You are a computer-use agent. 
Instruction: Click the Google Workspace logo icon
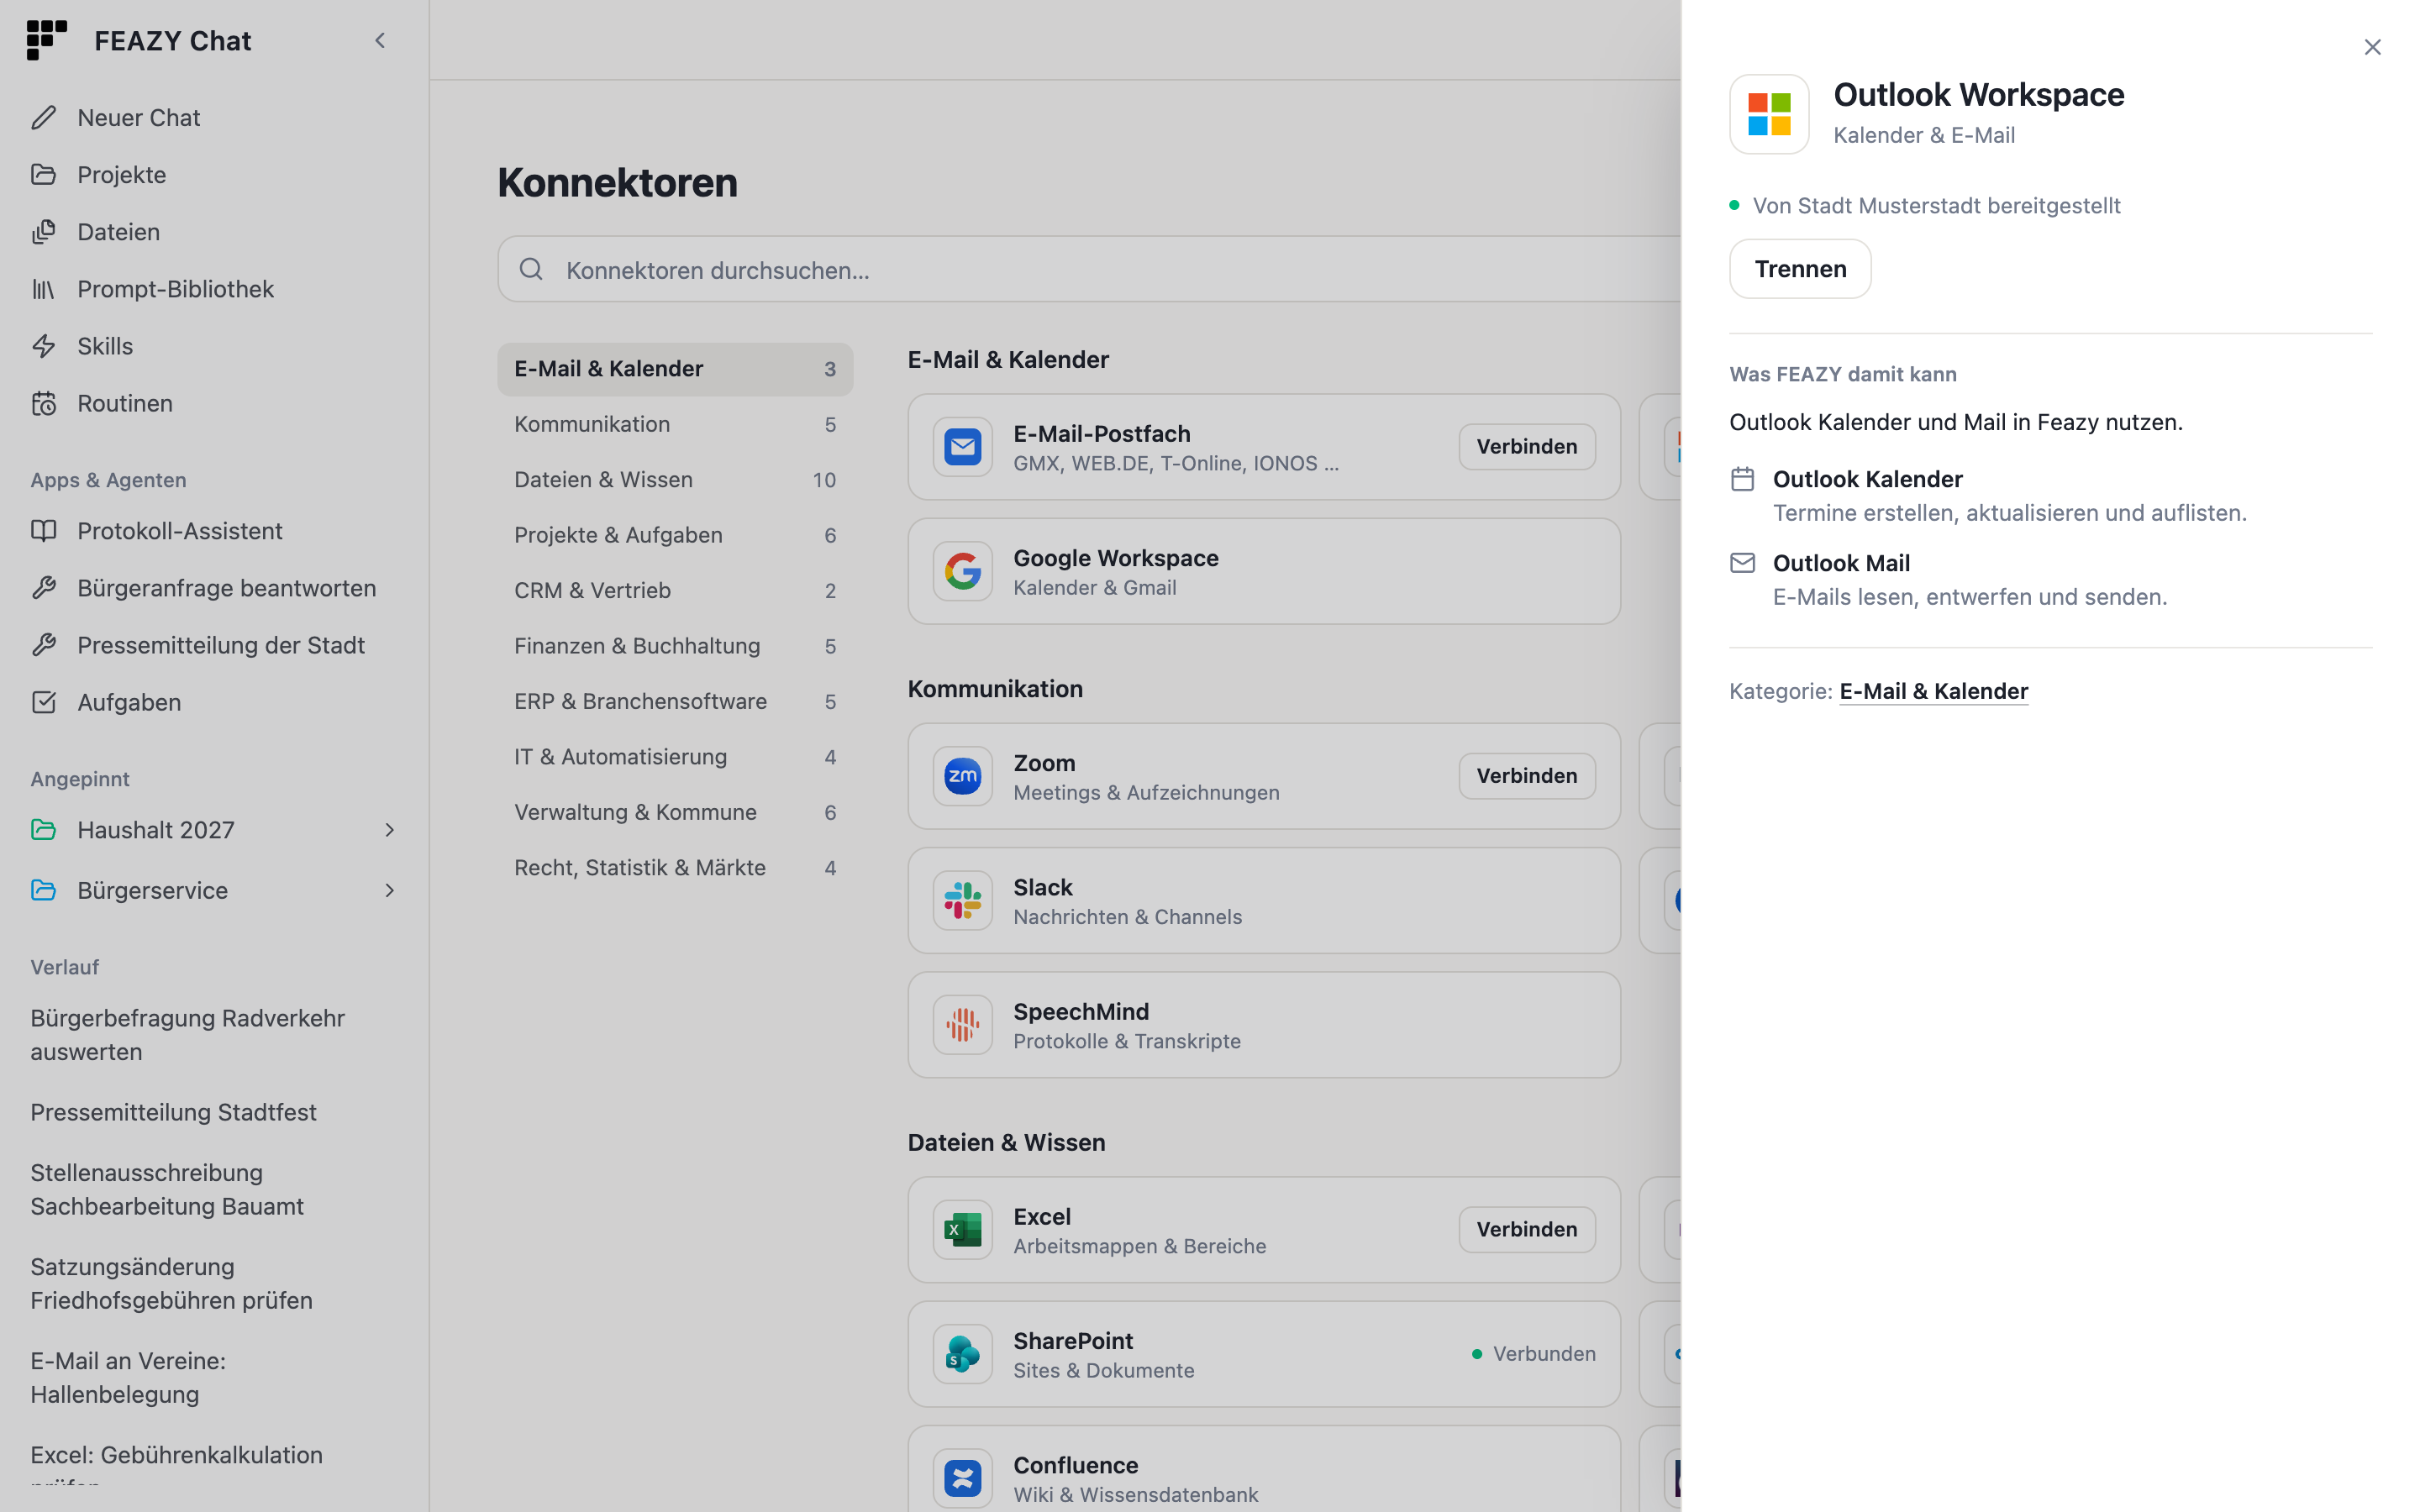pyautogui.click(x=962, y=571)
